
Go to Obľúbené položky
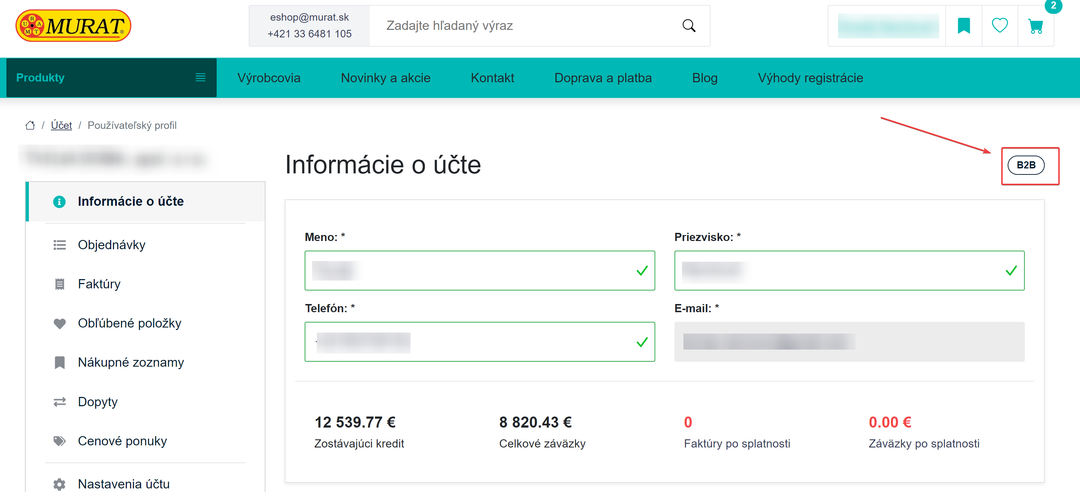(129, 323)
